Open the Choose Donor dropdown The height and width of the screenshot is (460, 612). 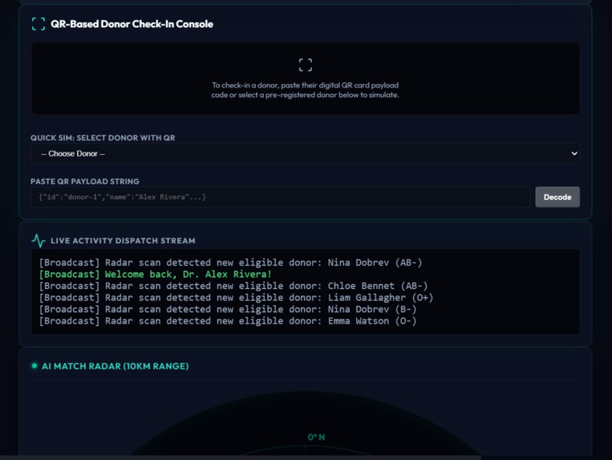click(306, 153)
